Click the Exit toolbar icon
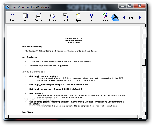Screen dimensions: 153x126 tap(12, 18)
